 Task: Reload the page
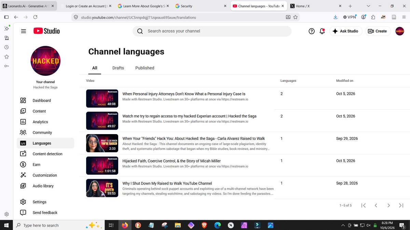[x=36, y=17]
